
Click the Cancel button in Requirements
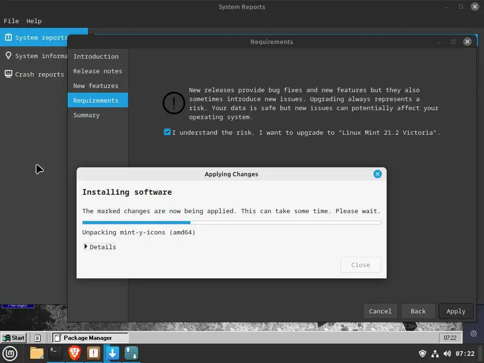(380, 311)
